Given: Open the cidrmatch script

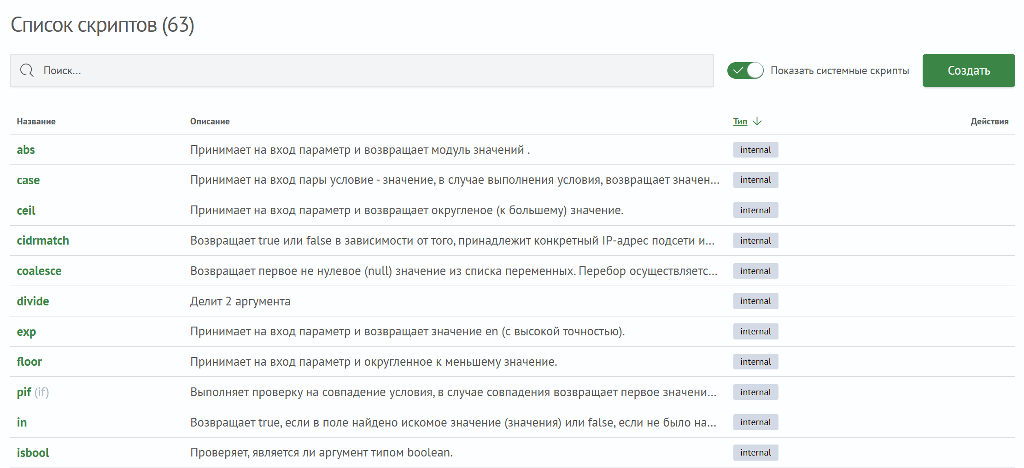Looking at the screenshot, I should (x=43, y=240).
